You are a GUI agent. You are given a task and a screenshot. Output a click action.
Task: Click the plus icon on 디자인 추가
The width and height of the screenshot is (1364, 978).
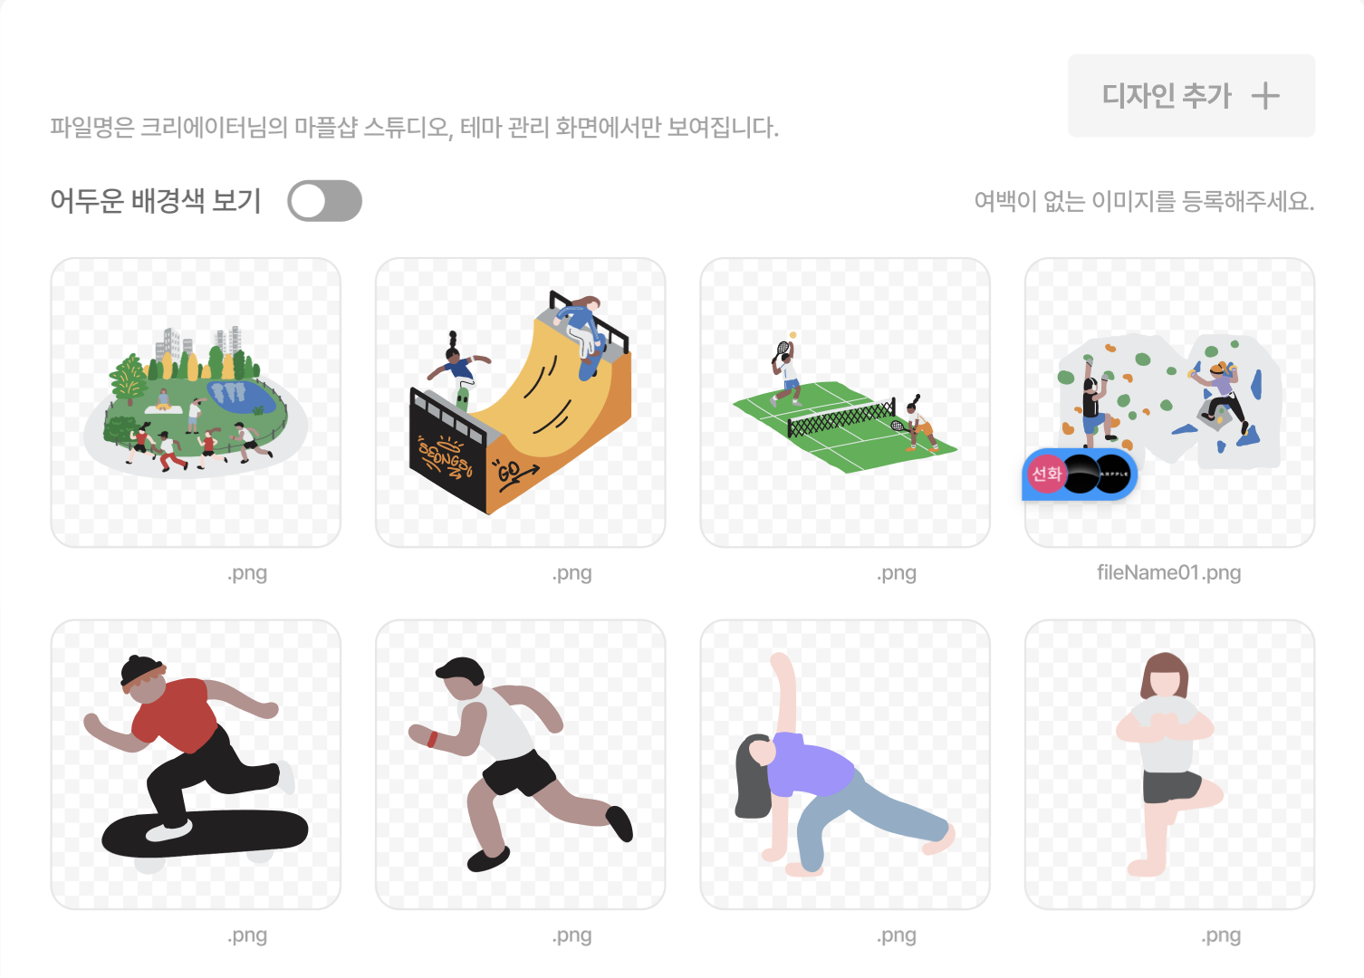[1265, 96]
